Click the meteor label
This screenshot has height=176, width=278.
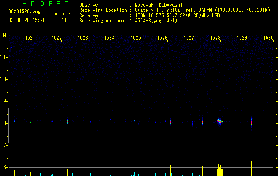(63, 14)
